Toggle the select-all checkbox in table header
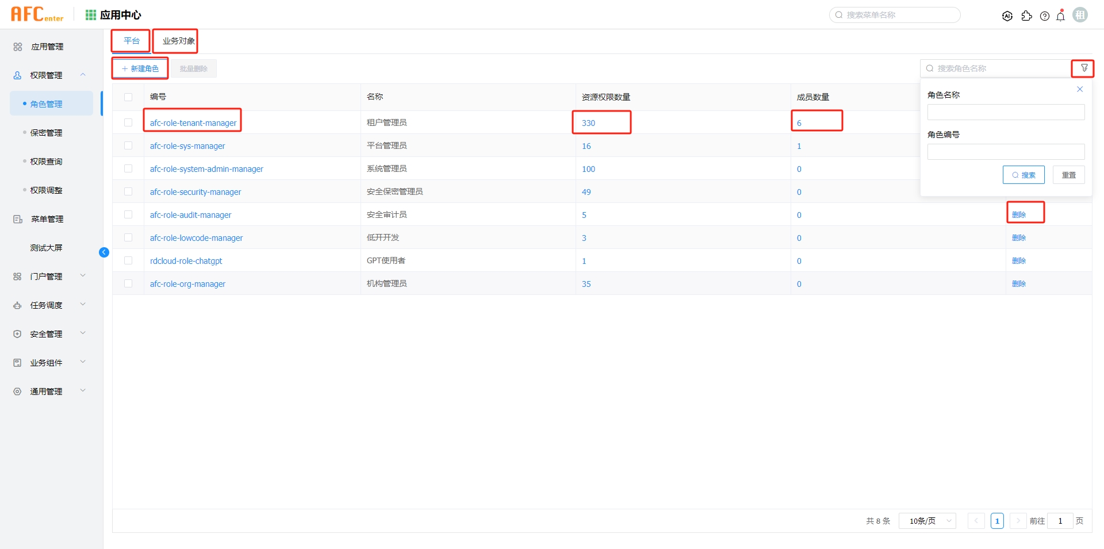The image size is (1104, 549). click(128, 97)
